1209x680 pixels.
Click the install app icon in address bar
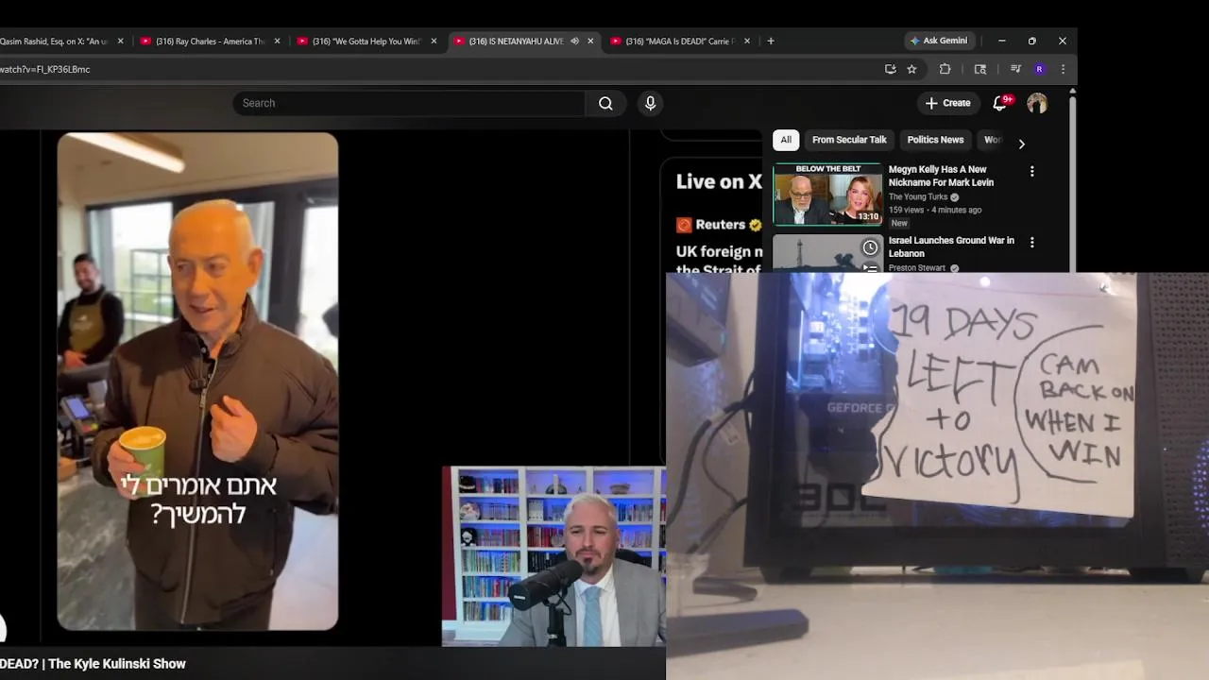coord(890,69)
